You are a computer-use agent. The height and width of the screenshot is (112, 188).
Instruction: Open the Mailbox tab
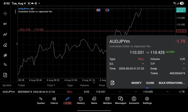click(x=107, y=101)
